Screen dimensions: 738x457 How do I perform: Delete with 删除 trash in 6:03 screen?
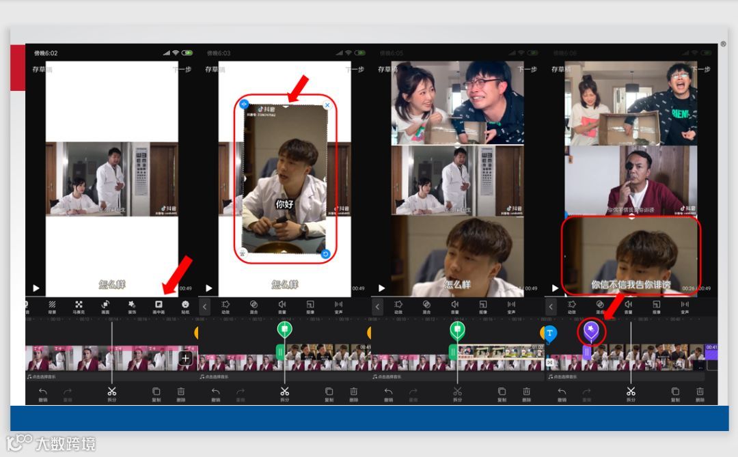click(x=353, y=394)
